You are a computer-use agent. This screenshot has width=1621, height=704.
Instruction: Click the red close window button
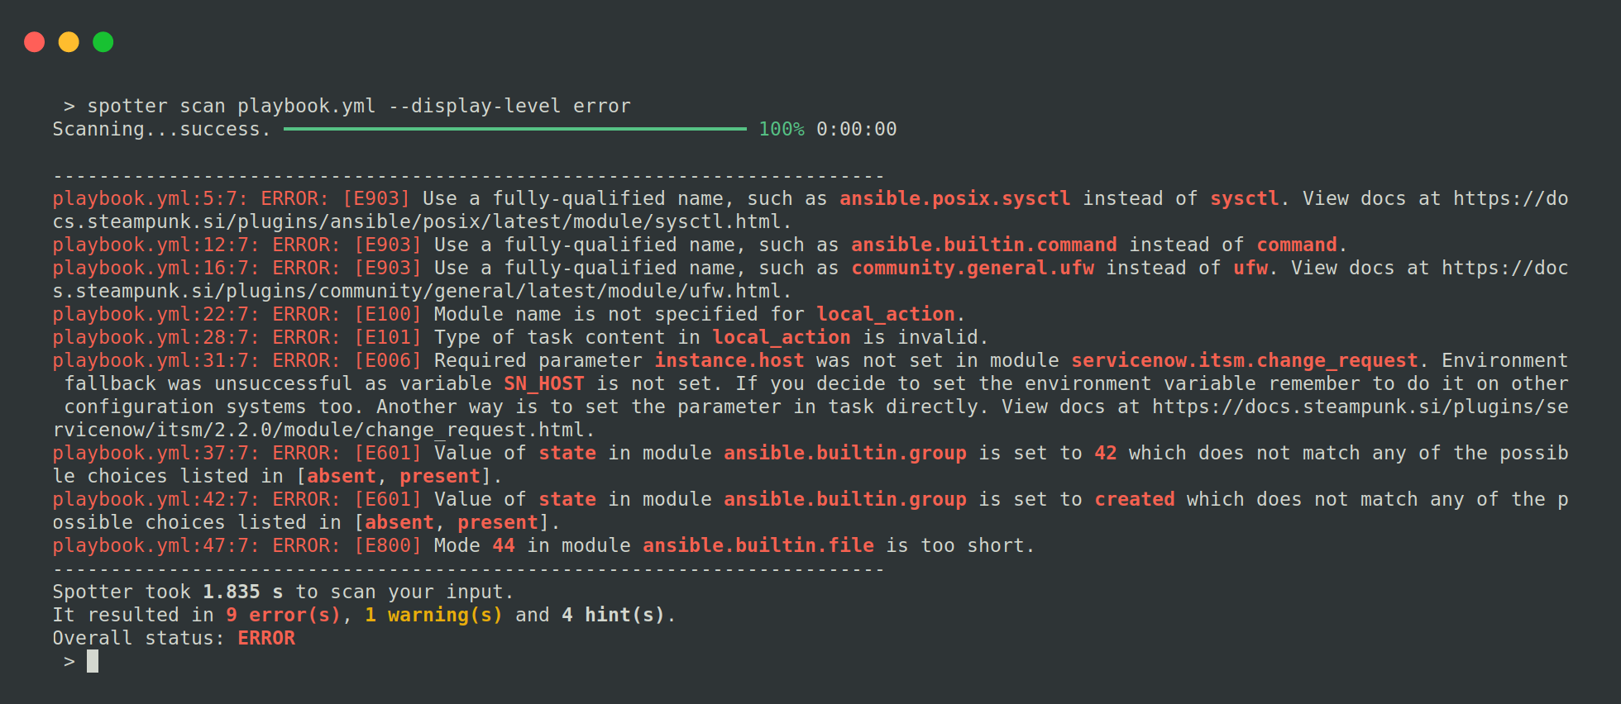(34, 42)
